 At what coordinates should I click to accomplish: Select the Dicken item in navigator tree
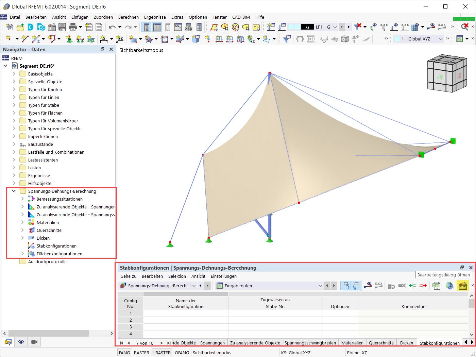(x=43, y=238)
